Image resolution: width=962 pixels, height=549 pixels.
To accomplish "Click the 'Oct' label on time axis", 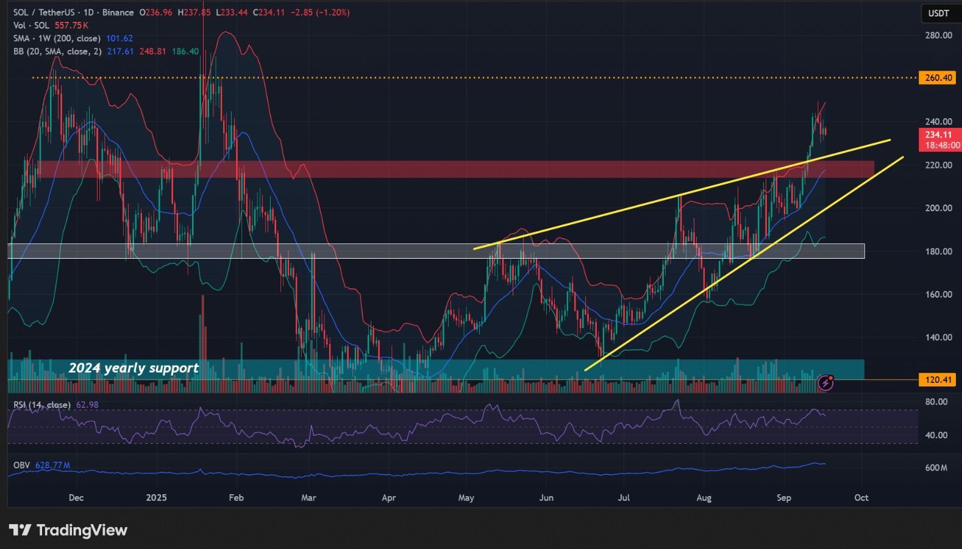I will (861, 498).
